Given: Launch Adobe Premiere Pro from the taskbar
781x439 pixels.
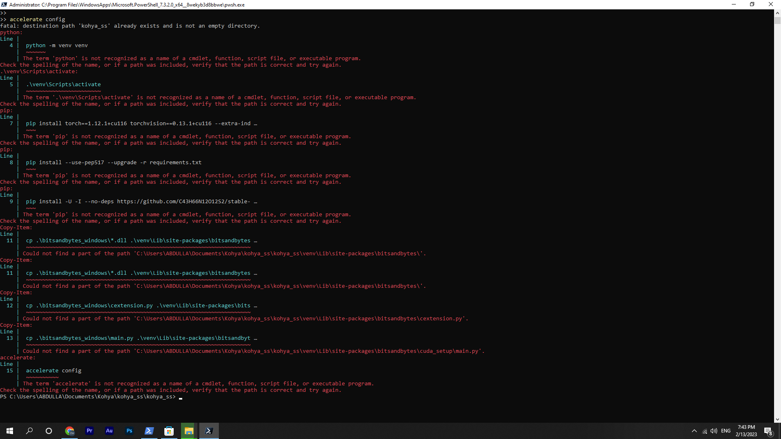Looking at the screenshot, I should [x=89, y=430].
